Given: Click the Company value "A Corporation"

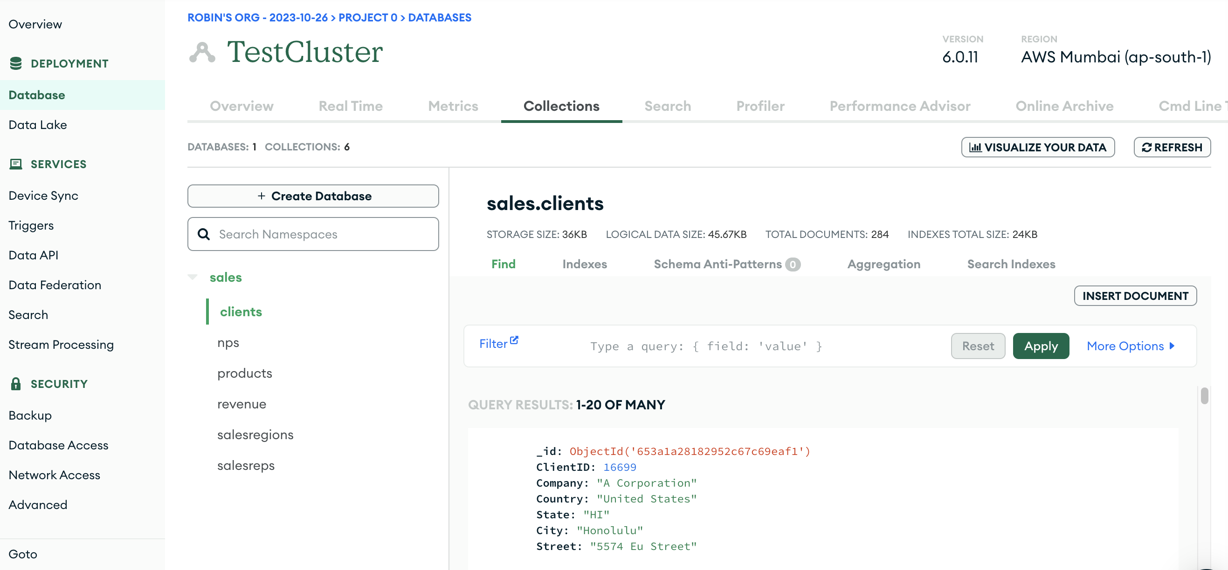Looking at the screenshot, I should tap(647, 483).
